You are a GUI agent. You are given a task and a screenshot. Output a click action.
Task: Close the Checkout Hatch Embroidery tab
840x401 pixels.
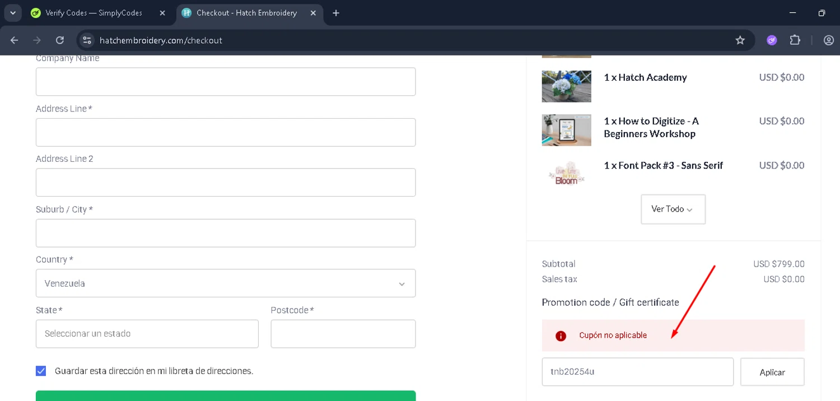313,13
